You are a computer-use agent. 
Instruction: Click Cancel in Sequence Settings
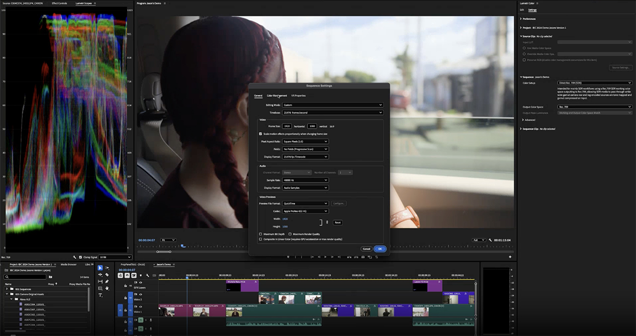366,249
